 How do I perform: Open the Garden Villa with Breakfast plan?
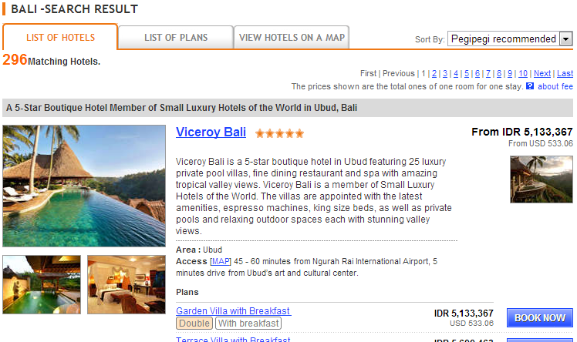tap(233, 310)
